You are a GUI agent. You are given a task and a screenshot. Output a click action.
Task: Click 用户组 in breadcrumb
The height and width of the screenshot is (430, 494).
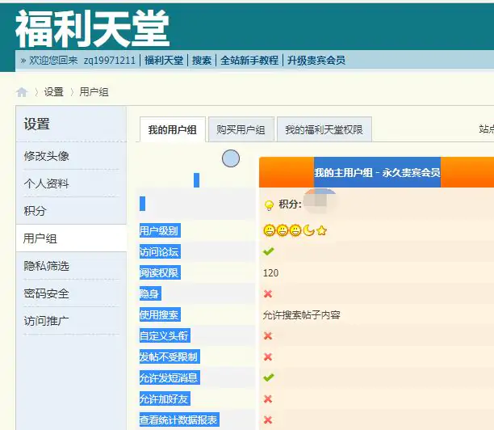tap(94, 92)
